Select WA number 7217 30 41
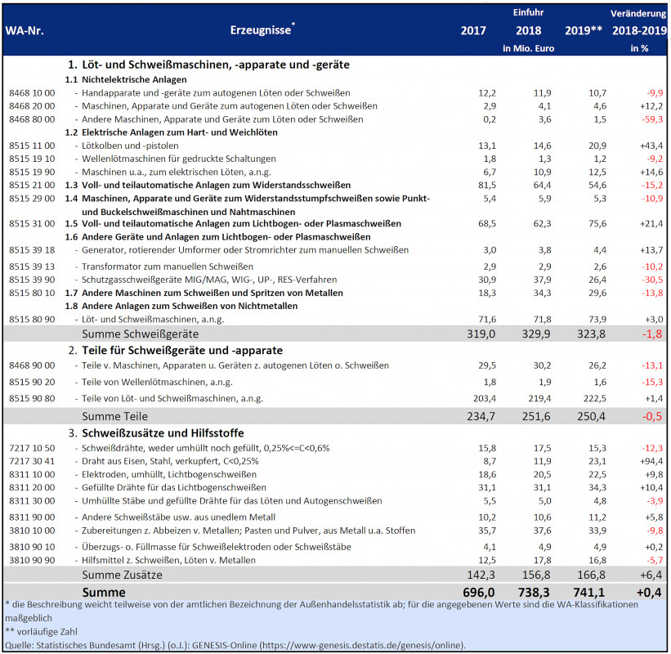This screenshot has height=654, width=671. [31, 461]
